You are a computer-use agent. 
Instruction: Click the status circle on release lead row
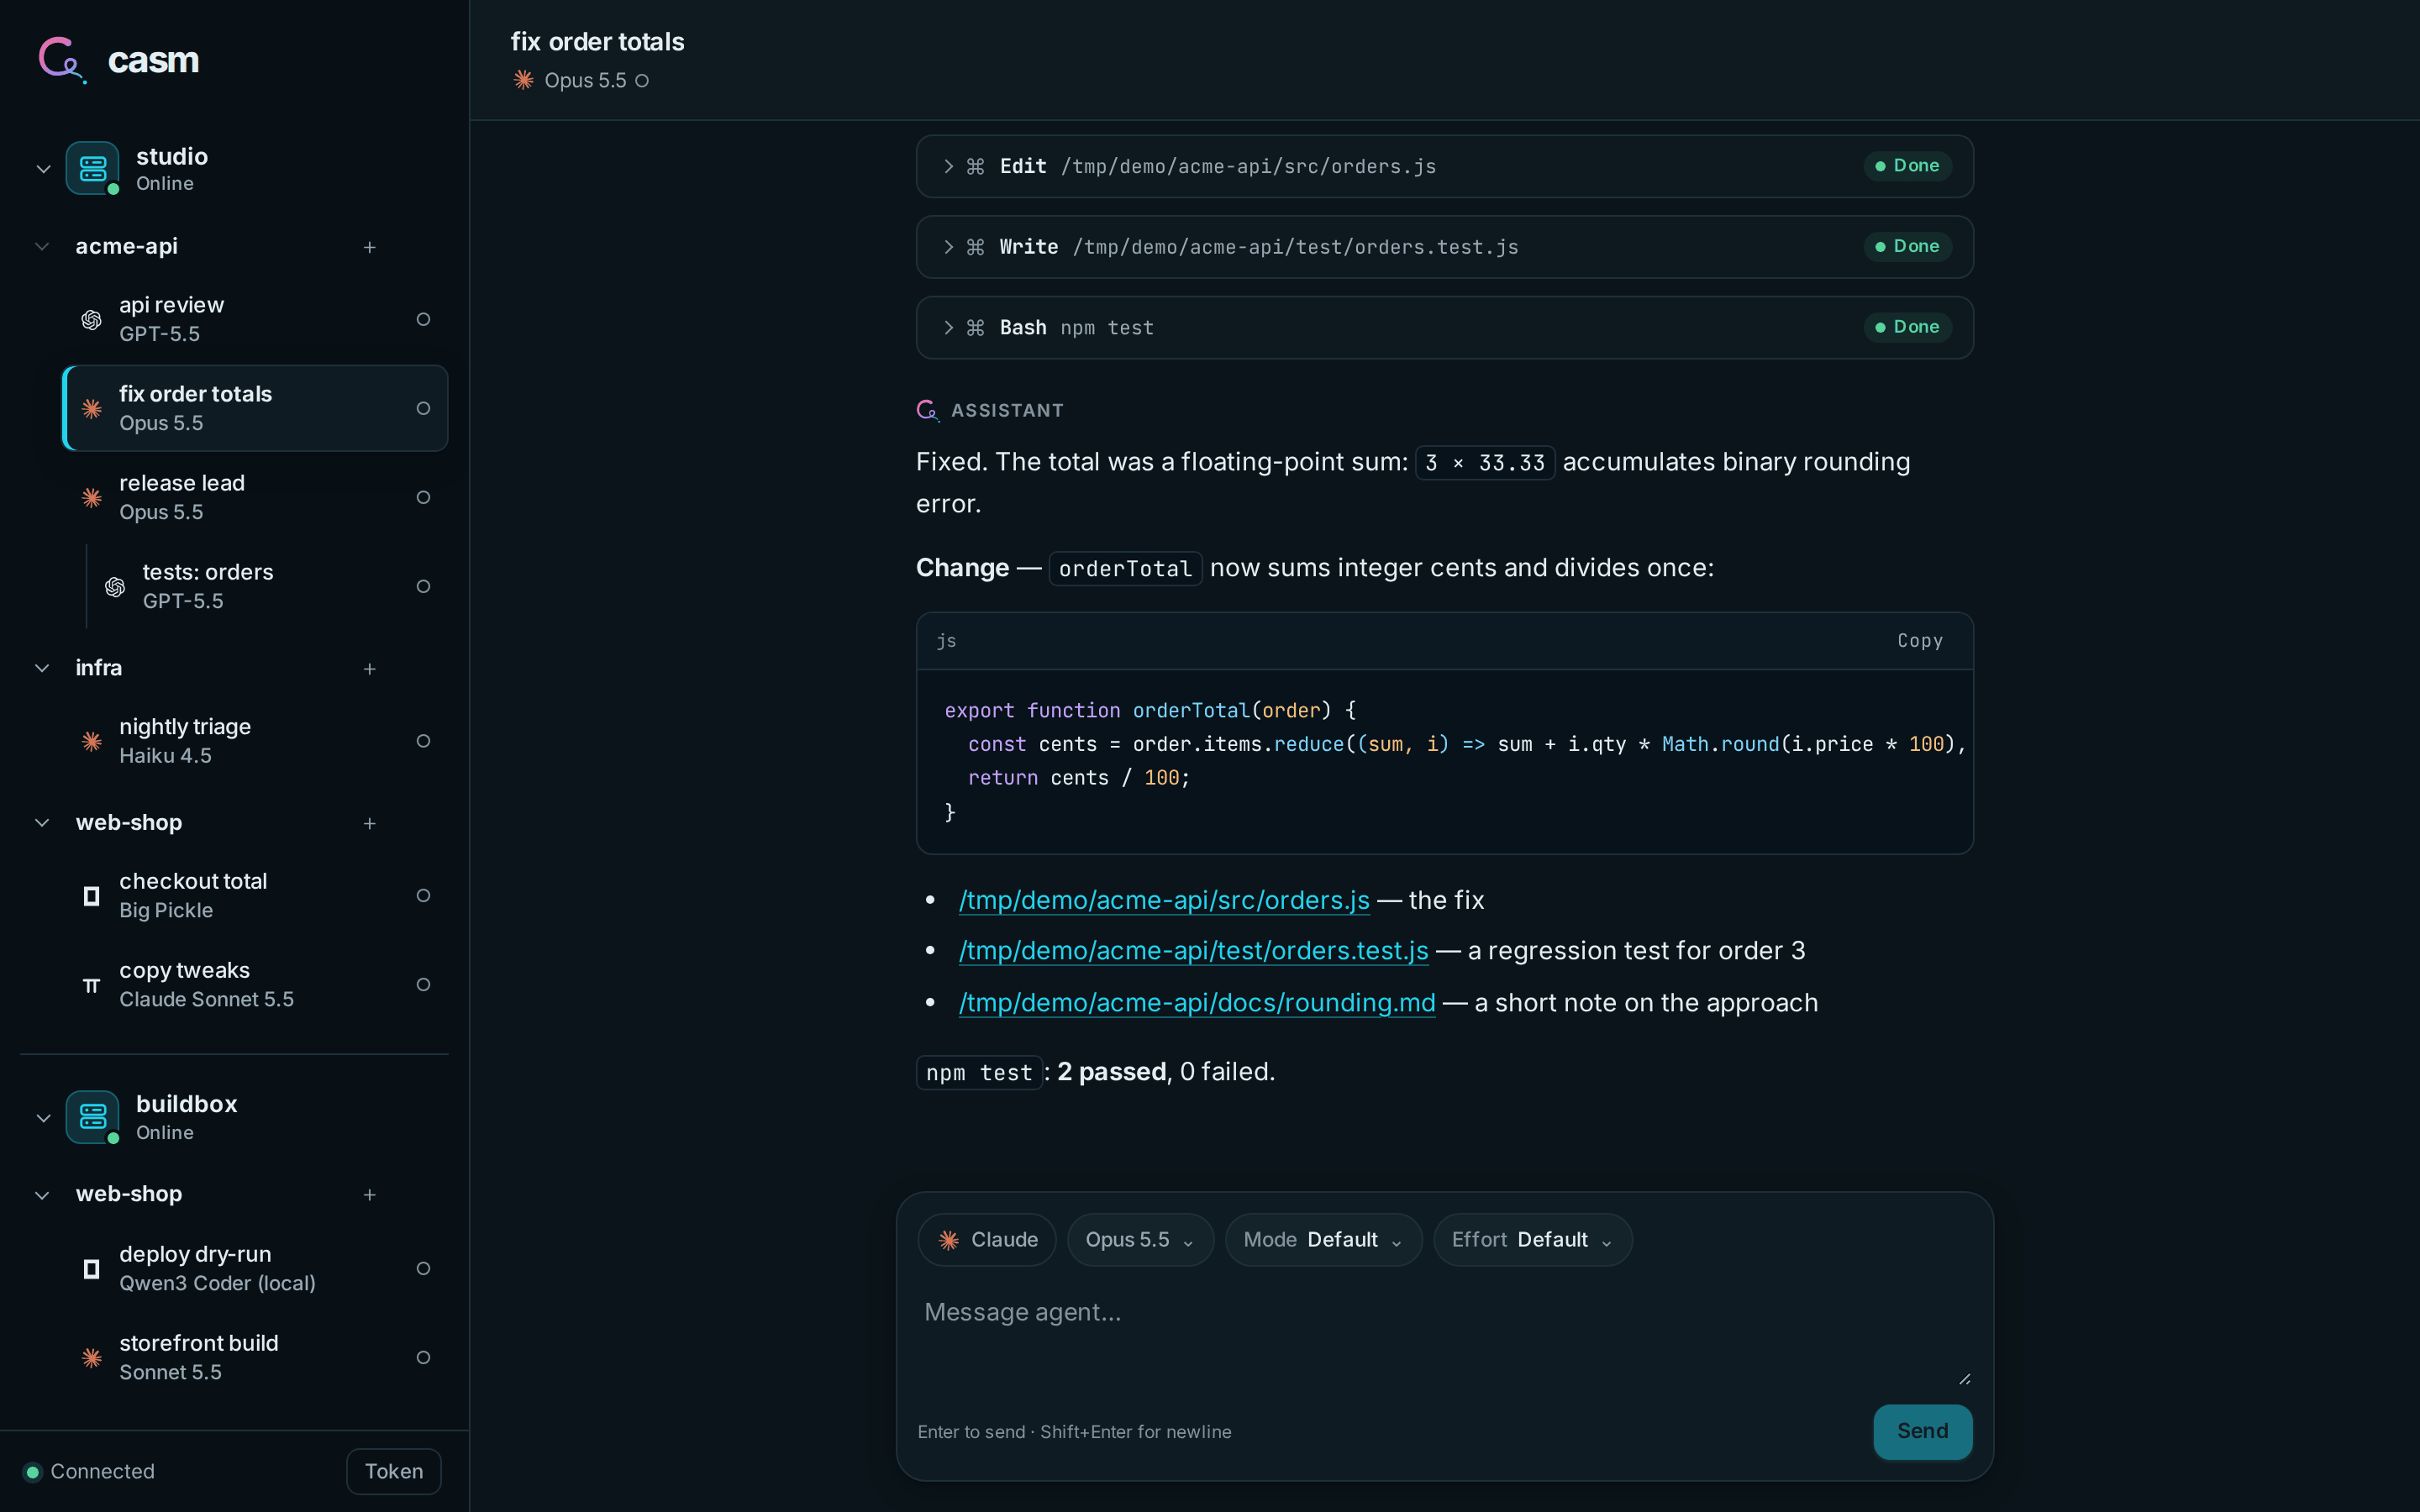coord(423,497)
